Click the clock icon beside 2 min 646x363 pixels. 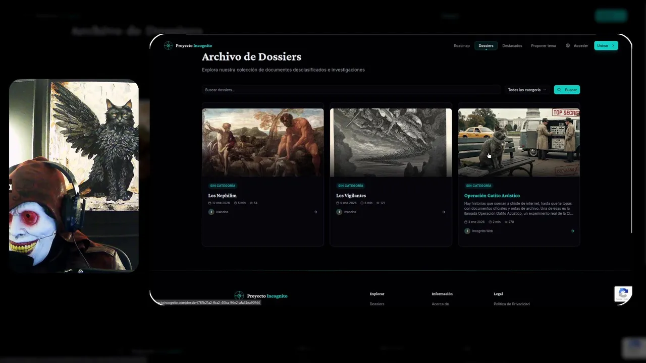tap(490, 222)
